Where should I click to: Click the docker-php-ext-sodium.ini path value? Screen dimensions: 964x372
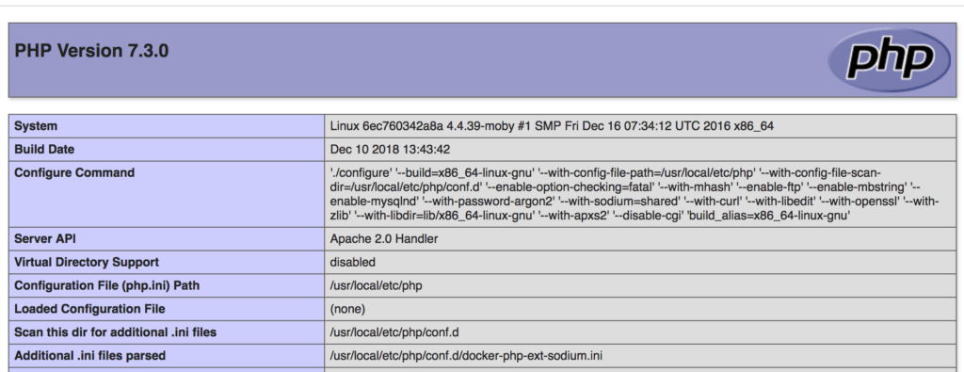tap(467, 355)
